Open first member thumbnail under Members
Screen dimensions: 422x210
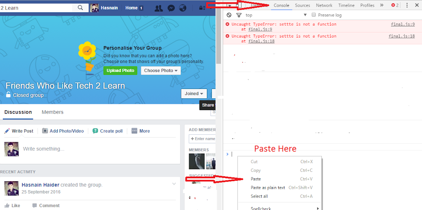(x=197, y=161)
